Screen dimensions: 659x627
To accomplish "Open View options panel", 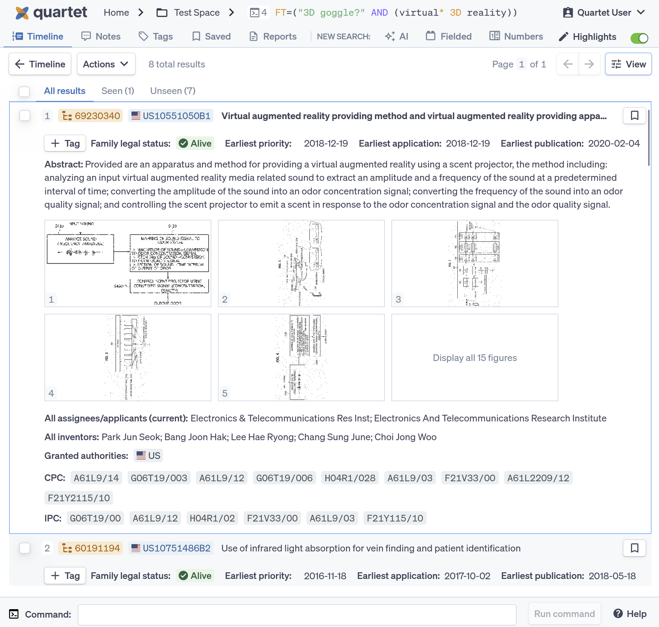I will point(628,64).
